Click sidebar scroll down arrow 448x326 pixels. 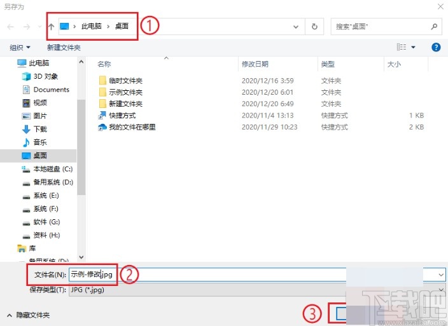[81, 257]
